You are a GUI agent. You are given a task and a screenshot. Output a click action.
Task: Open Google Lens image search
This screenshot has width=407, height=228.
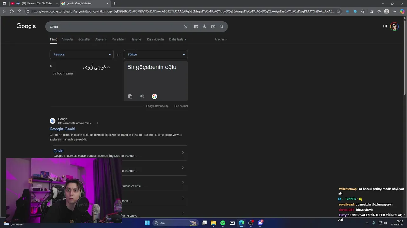point(213,27)
